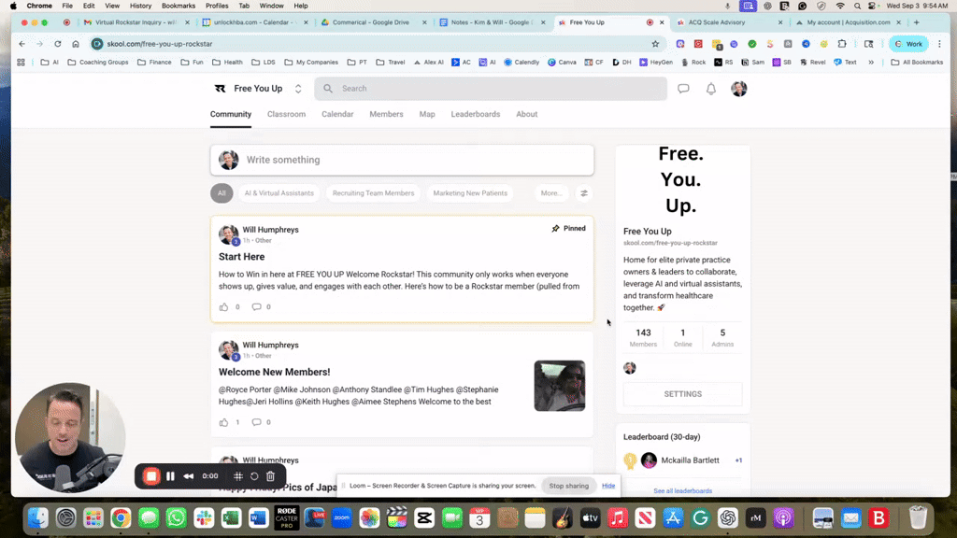
Task: Open the Start Here post title
Action: pos(242,257)
